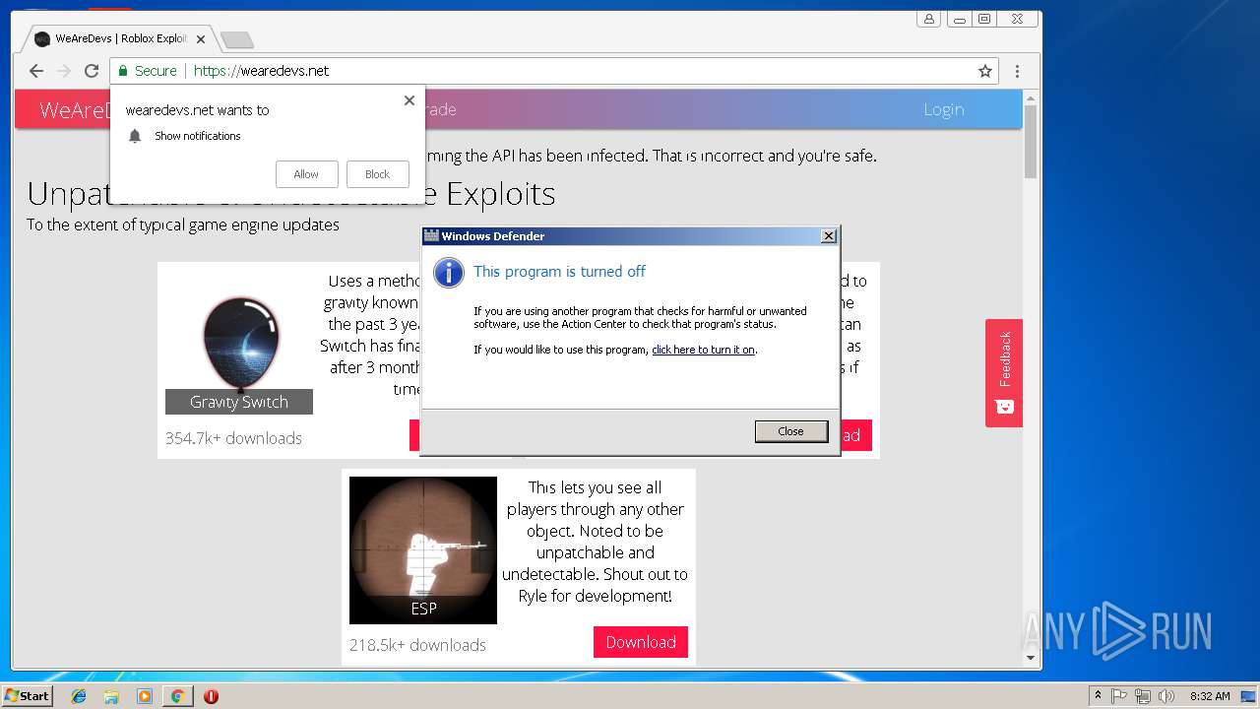Click the '218.5k+ downloads' text
The image size is (1260, 709).
[417, 645]
